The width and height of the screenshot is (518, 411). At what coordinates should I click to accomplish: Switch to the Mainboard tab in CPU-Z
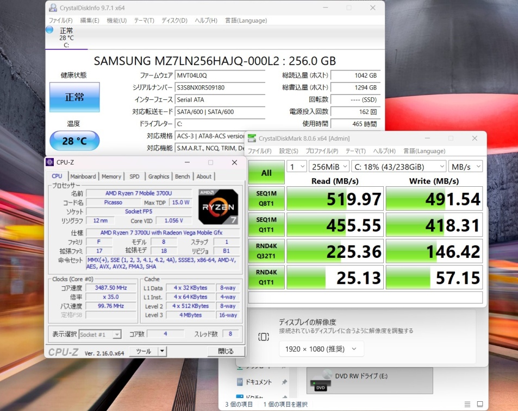coord(83,176)
